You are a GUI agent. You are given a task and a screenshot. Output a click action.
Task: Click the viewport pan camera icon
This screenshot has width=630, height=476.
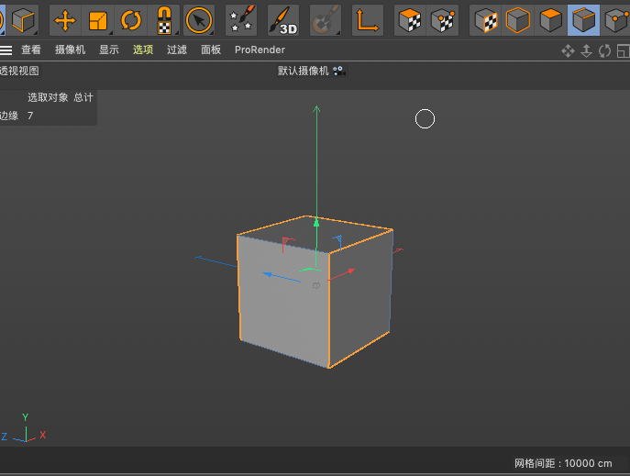click(x=568, y=51)
